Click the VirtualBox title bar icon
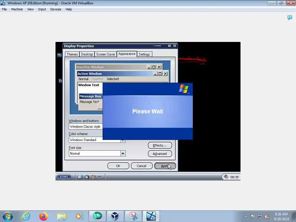Viewport: 296px width, 222px height. click(3, 3)
